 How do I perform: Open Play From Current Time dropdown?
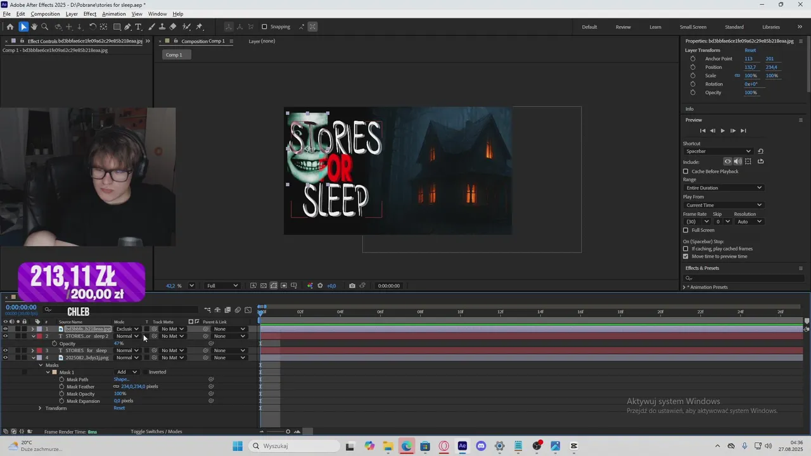click(724, 205)
